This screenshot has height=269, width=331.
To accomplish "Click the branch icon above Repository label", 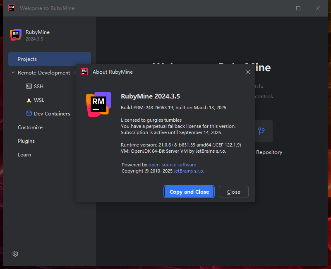I will click(x=261, y=131).
